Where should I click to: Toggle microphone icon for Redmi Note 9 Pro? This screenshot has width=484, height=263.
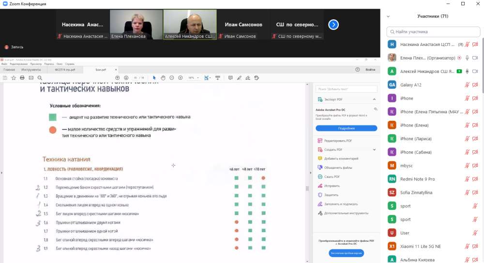(x=467, y=179)
